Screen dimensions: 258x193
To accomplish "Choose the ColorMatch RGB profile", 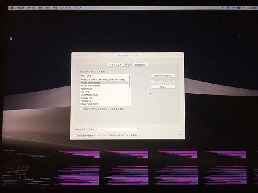I will point(89,94).
